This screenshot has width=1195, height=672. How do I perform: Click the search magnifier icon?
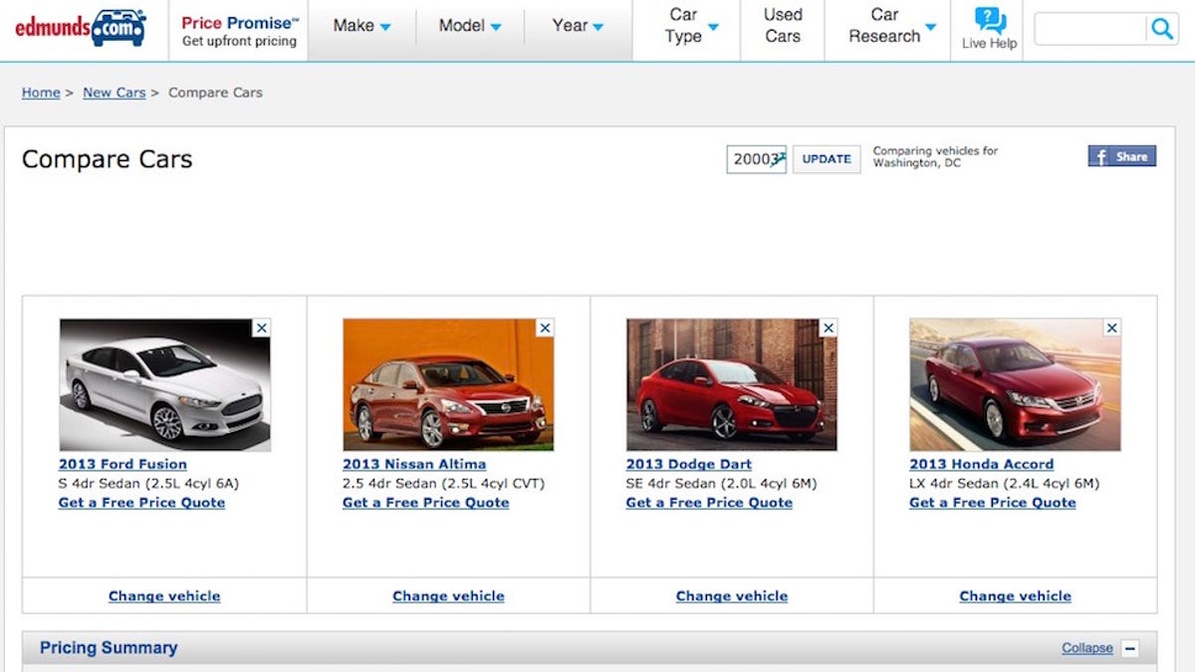(x=1161, y=29)
